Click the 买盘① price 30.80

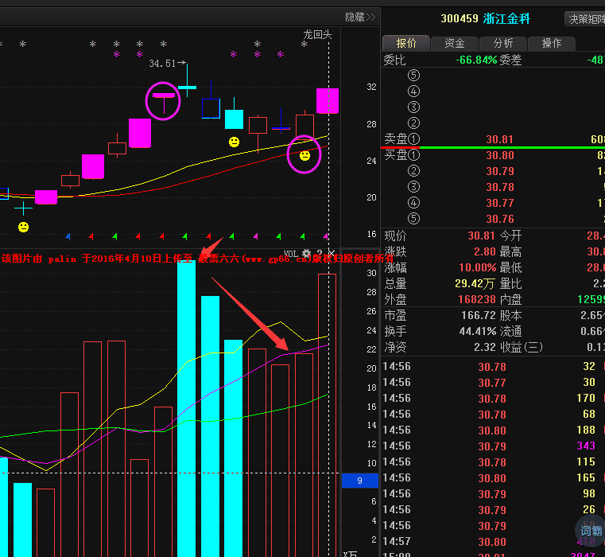pyautogui.click(x=500, y=155)
